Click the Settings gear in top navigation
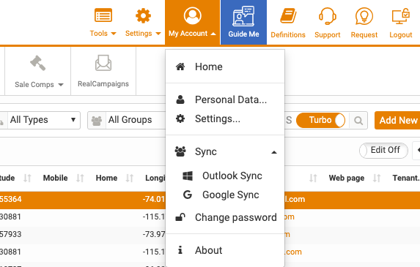420x267 pixels. click(143, 15)
